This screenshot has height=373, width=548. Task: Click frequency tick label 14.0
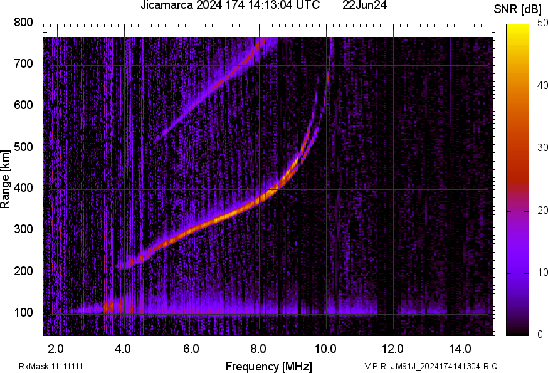click(x=460, y=349)
